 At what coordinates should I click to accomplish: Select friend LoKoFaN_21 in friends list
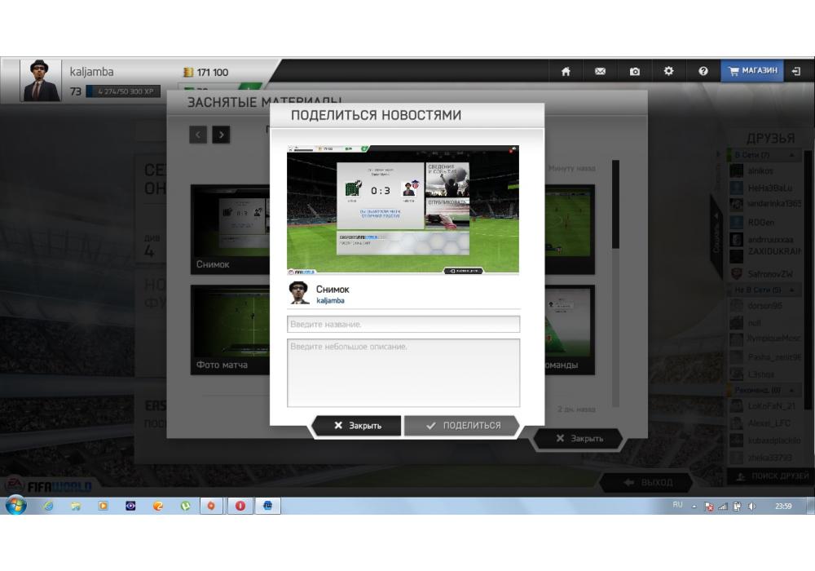pyautogui.click(x=765, y=405)
